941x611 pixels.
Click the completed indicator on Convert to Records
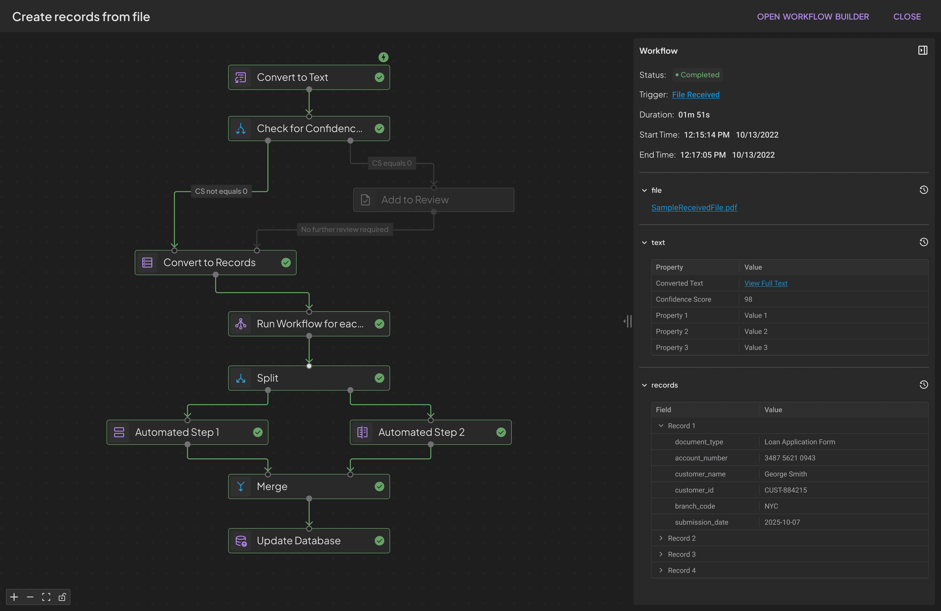[x=286, y=262]
